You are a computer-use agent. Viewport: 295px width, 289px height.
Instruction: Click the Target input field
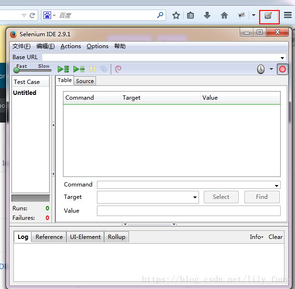pos(147,197)
